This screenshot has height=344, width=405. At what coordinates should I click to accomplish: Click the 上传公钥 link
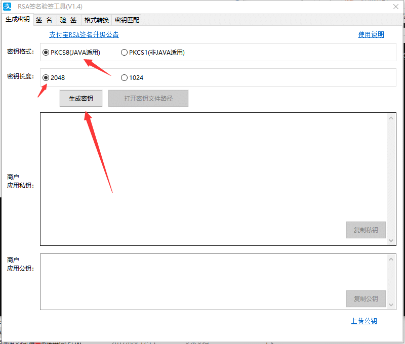[364, 321]
